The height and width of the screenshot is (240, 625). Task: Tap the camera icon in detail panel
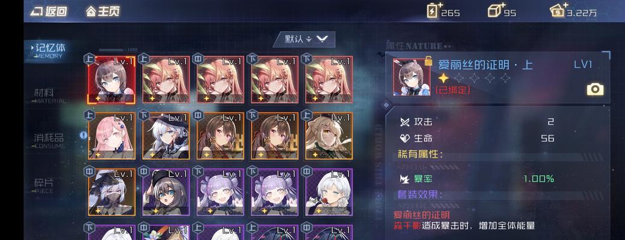tap(595, 89)
